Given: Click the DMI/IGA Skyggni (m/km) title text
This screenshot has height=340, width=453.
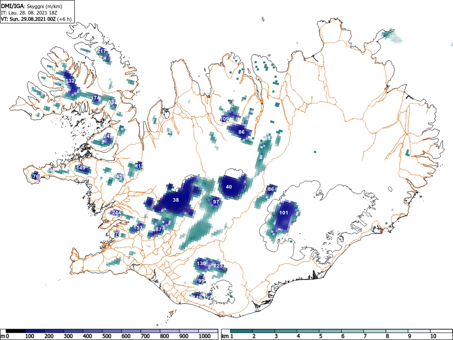Looking at the screenshot, I should coord(32,6).
